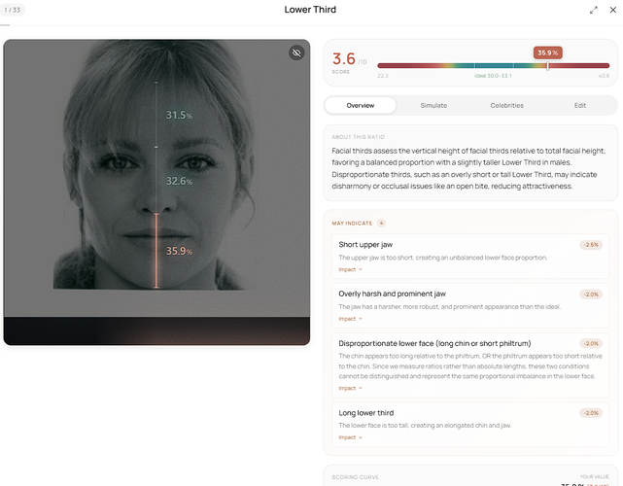Expand Impact under Short upper jaw

(x=350, y=269)
